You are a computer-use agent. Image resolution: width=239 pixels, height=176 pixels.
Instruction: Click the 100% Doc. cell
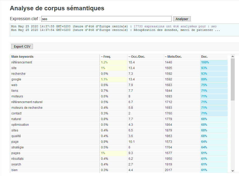[x=214, y=62]
